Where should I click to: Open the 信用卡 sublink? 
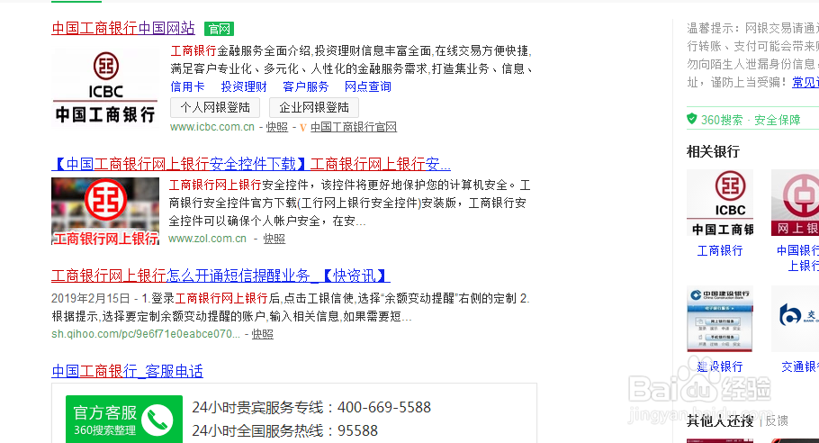(187, 86)
